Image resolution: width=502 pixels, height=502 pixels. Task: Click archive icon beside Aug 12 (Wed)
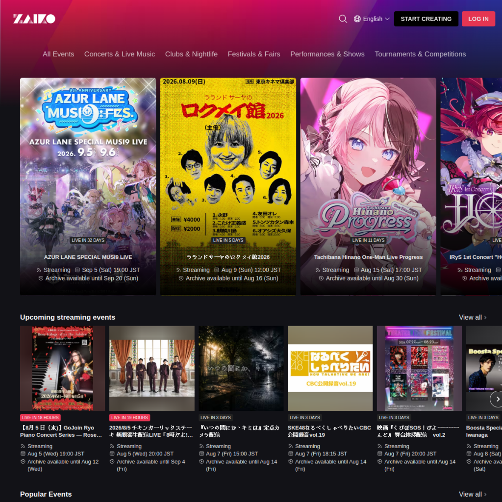tap(23, 462)
